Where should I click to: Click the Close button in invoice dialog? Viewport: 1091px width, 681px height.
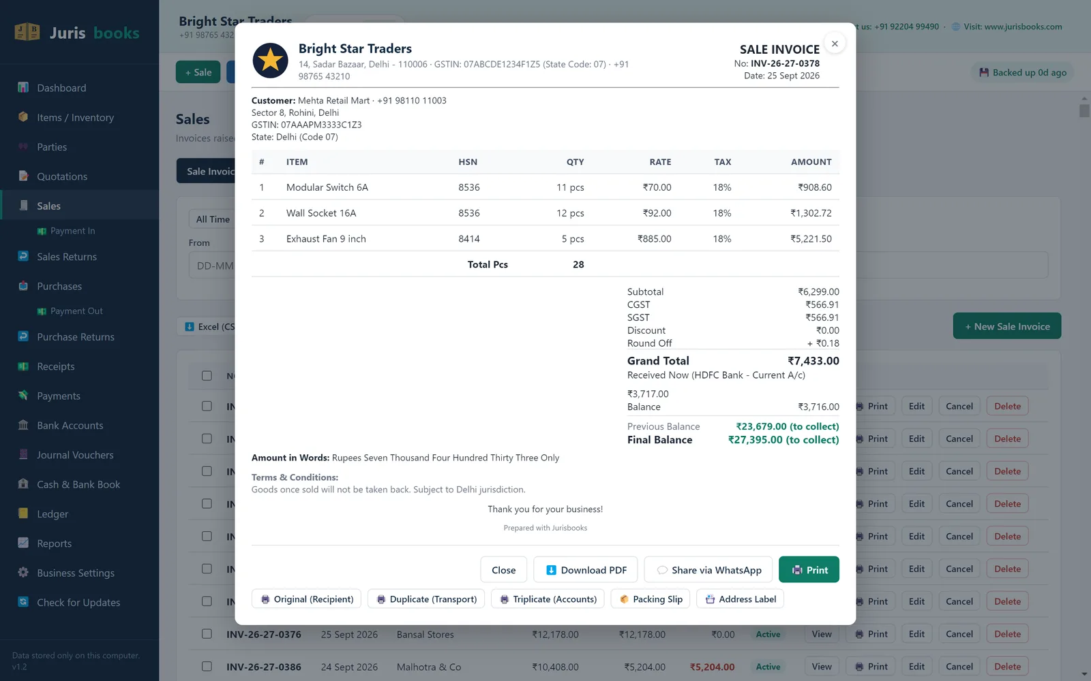tap(504, 570)
